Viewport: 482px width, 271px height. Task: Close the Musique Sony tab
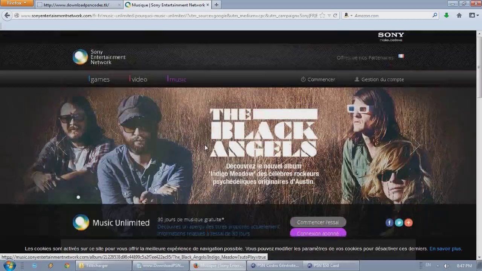[x=207, y=5]
